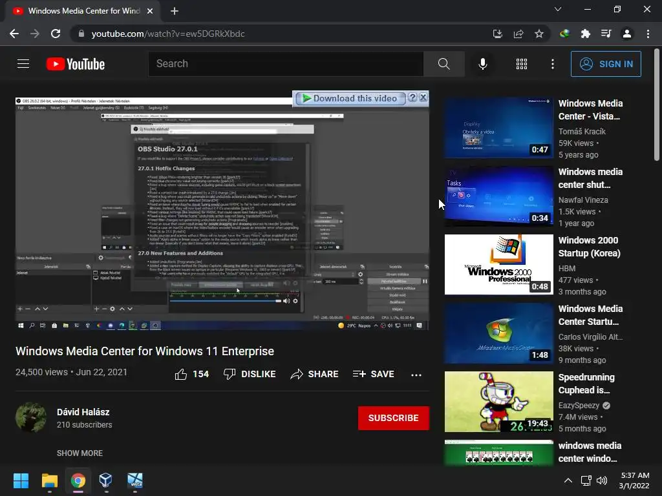Open the Dávid Halász channel name link
The width and height of the screenshot is (662, 496).
pyautogui.click(x=83, y=412)
